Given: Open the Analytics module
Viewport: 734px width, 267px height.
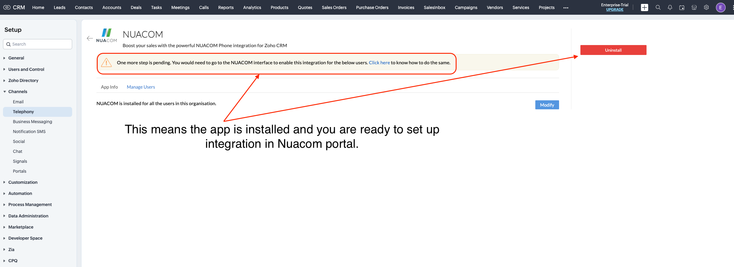Looking at the screenshot, I should [252, 8].
